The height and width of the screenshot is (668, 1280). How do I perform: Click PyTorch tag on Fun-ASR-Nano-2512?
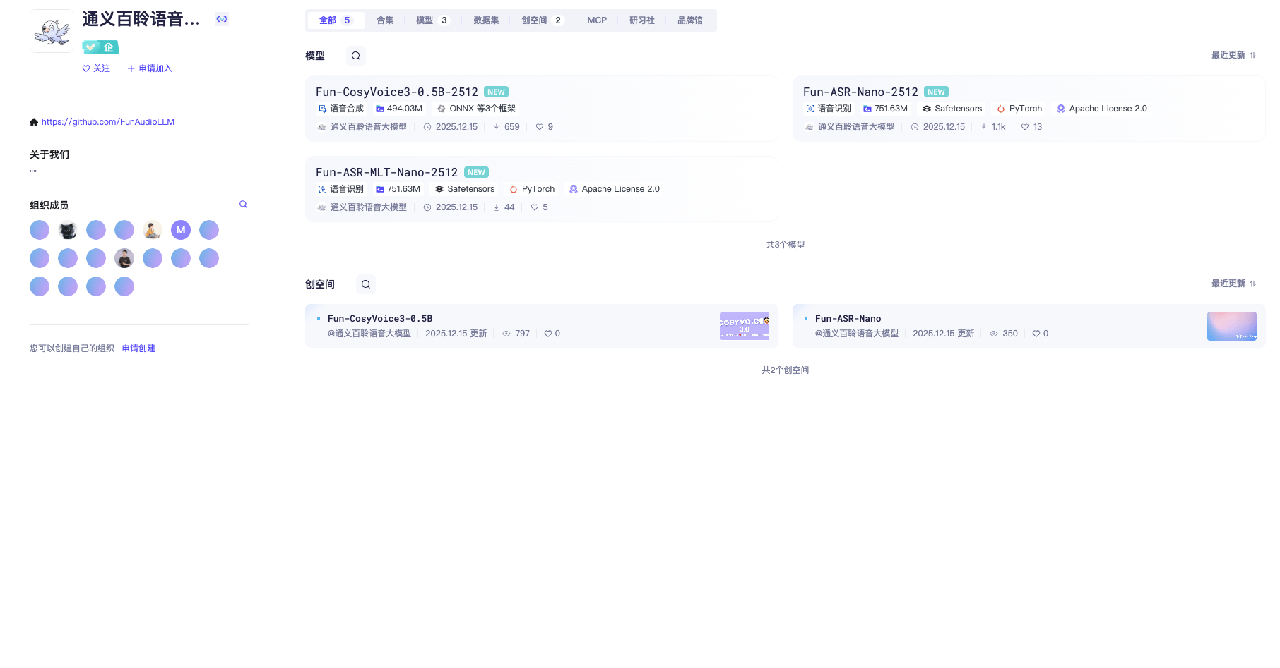[1019, 109]
